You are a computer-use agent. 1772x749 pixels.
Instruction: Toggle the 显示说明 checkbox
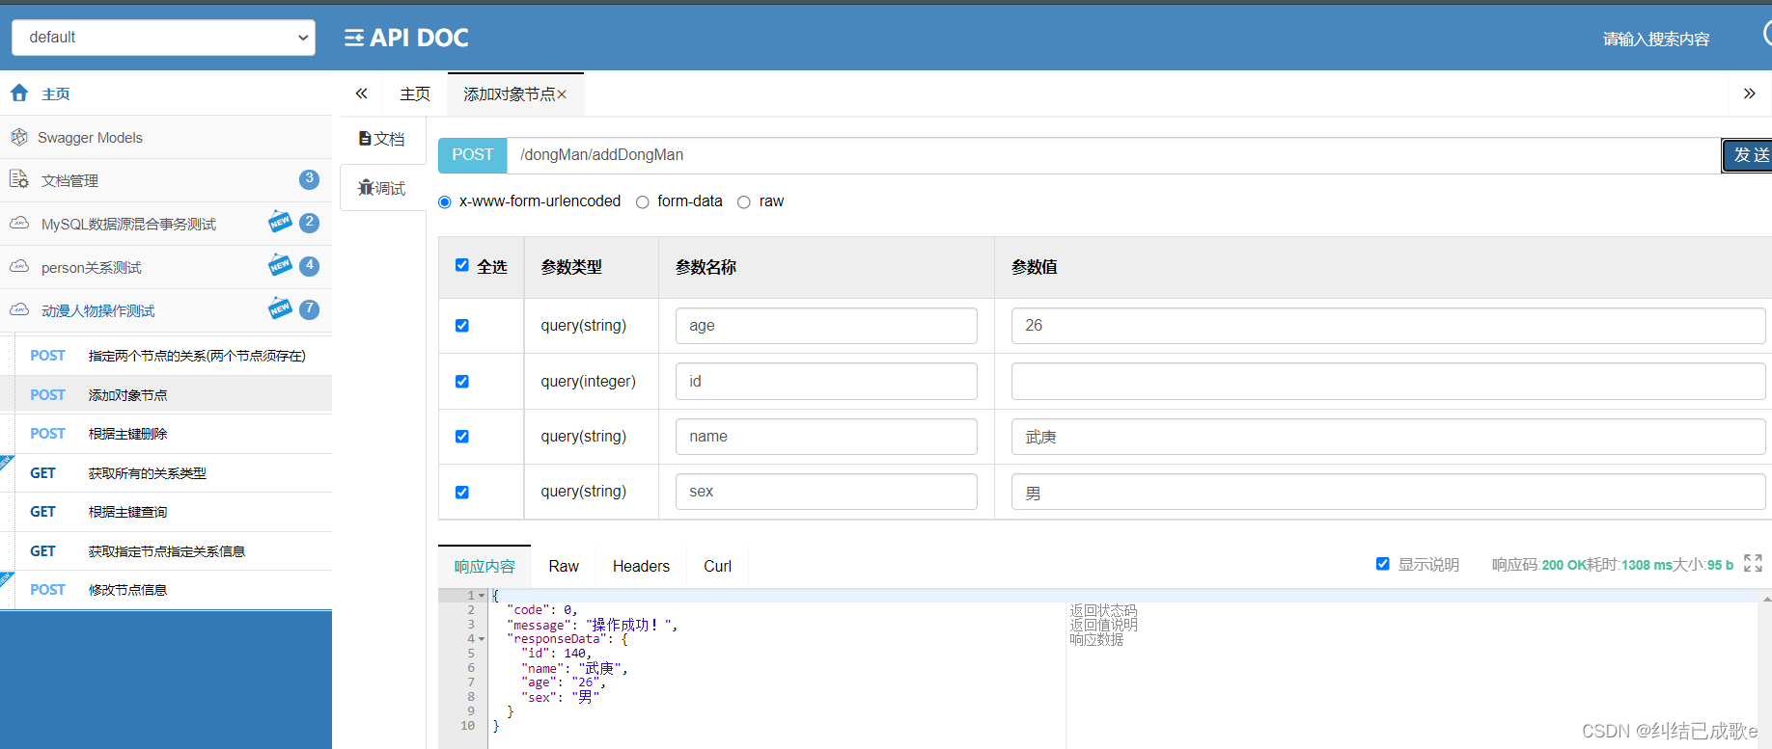[x=1383, y=564]
